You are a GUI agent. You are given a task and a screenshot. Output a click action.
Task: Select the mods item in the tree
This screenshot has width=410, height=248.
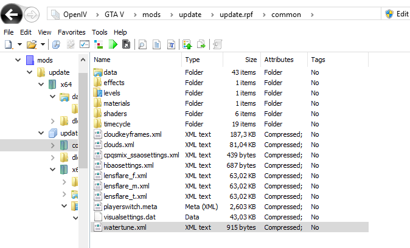[x=45, y=60]
